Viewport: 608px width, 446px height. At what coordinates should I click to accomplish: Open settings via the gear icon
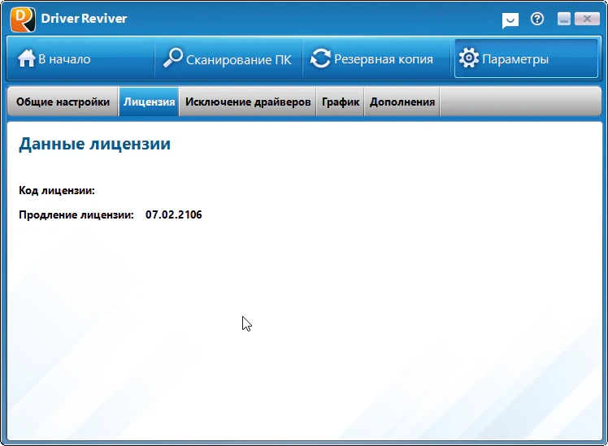click(469, 58)
